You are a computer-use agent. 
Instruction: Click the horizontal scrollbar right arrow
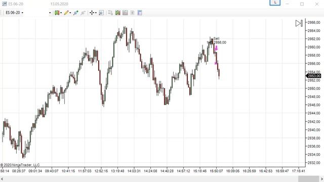(x=322, y=179)
